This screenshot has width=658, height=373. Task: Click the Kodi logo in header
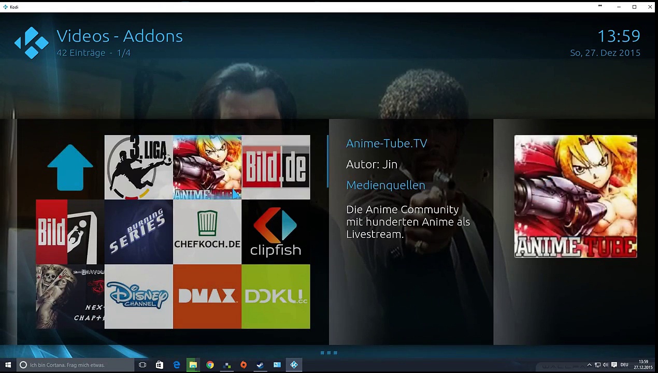point(32,42)
